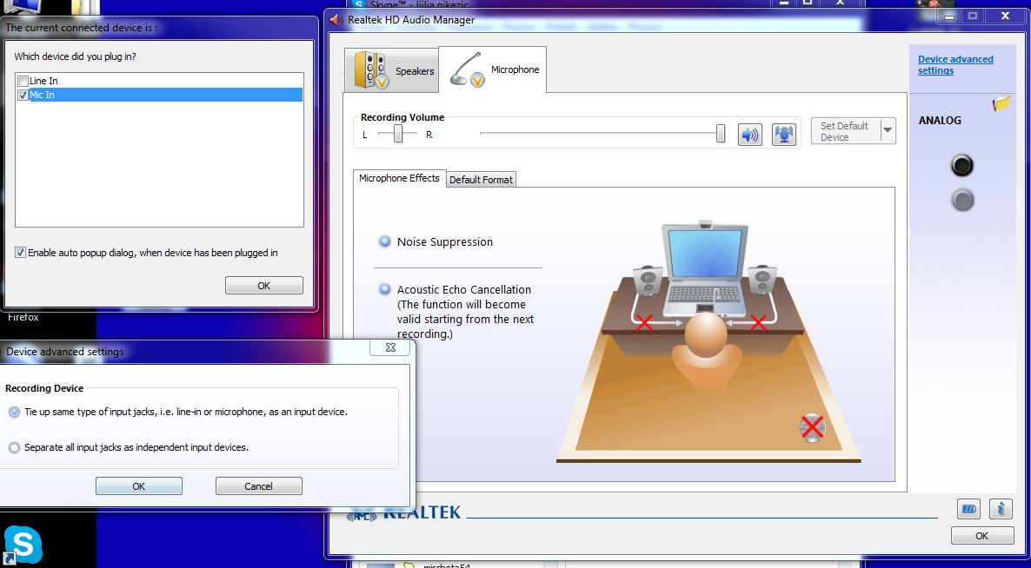This screenshot has height=568, width=1031.
Task: Toggle Enable auto popup dialog checkbox
Action: coord(20,252)
